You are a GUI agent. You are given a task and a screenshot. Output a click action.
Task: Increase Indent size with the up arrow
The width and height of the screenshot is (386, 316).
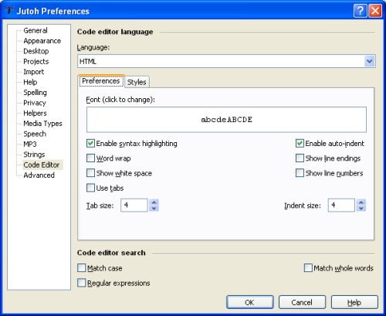point(361,202)
